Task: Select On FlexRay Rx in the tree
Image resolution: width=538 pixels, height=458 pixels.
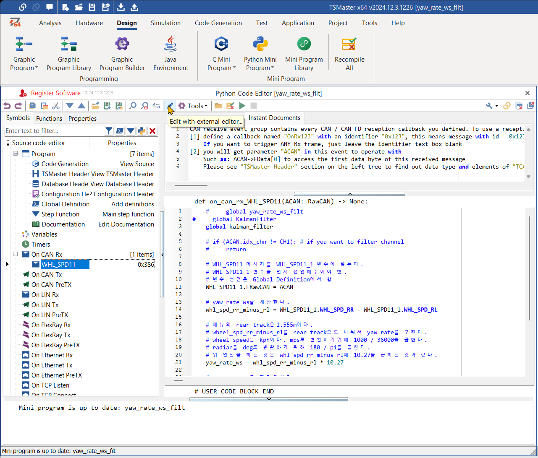Action: click(51, 325)
